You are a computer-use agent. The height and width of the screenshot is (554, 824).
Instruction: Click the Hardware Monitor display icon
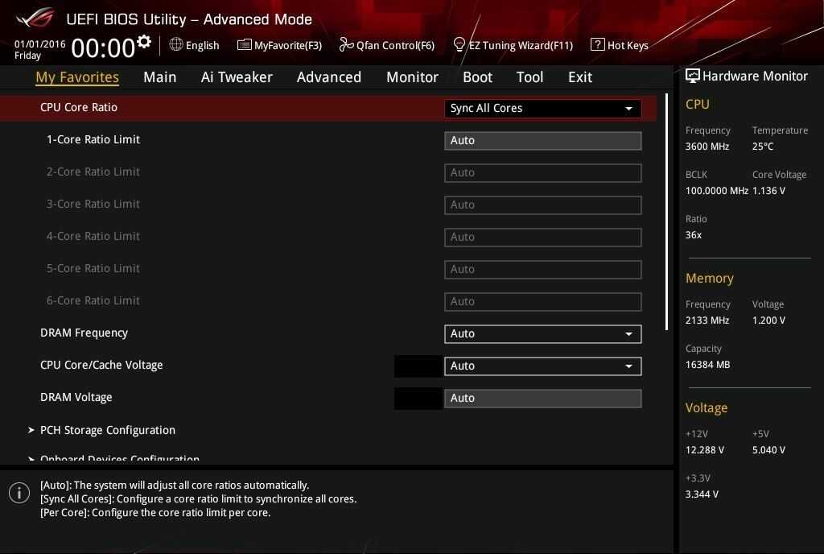tap(692, 76)
